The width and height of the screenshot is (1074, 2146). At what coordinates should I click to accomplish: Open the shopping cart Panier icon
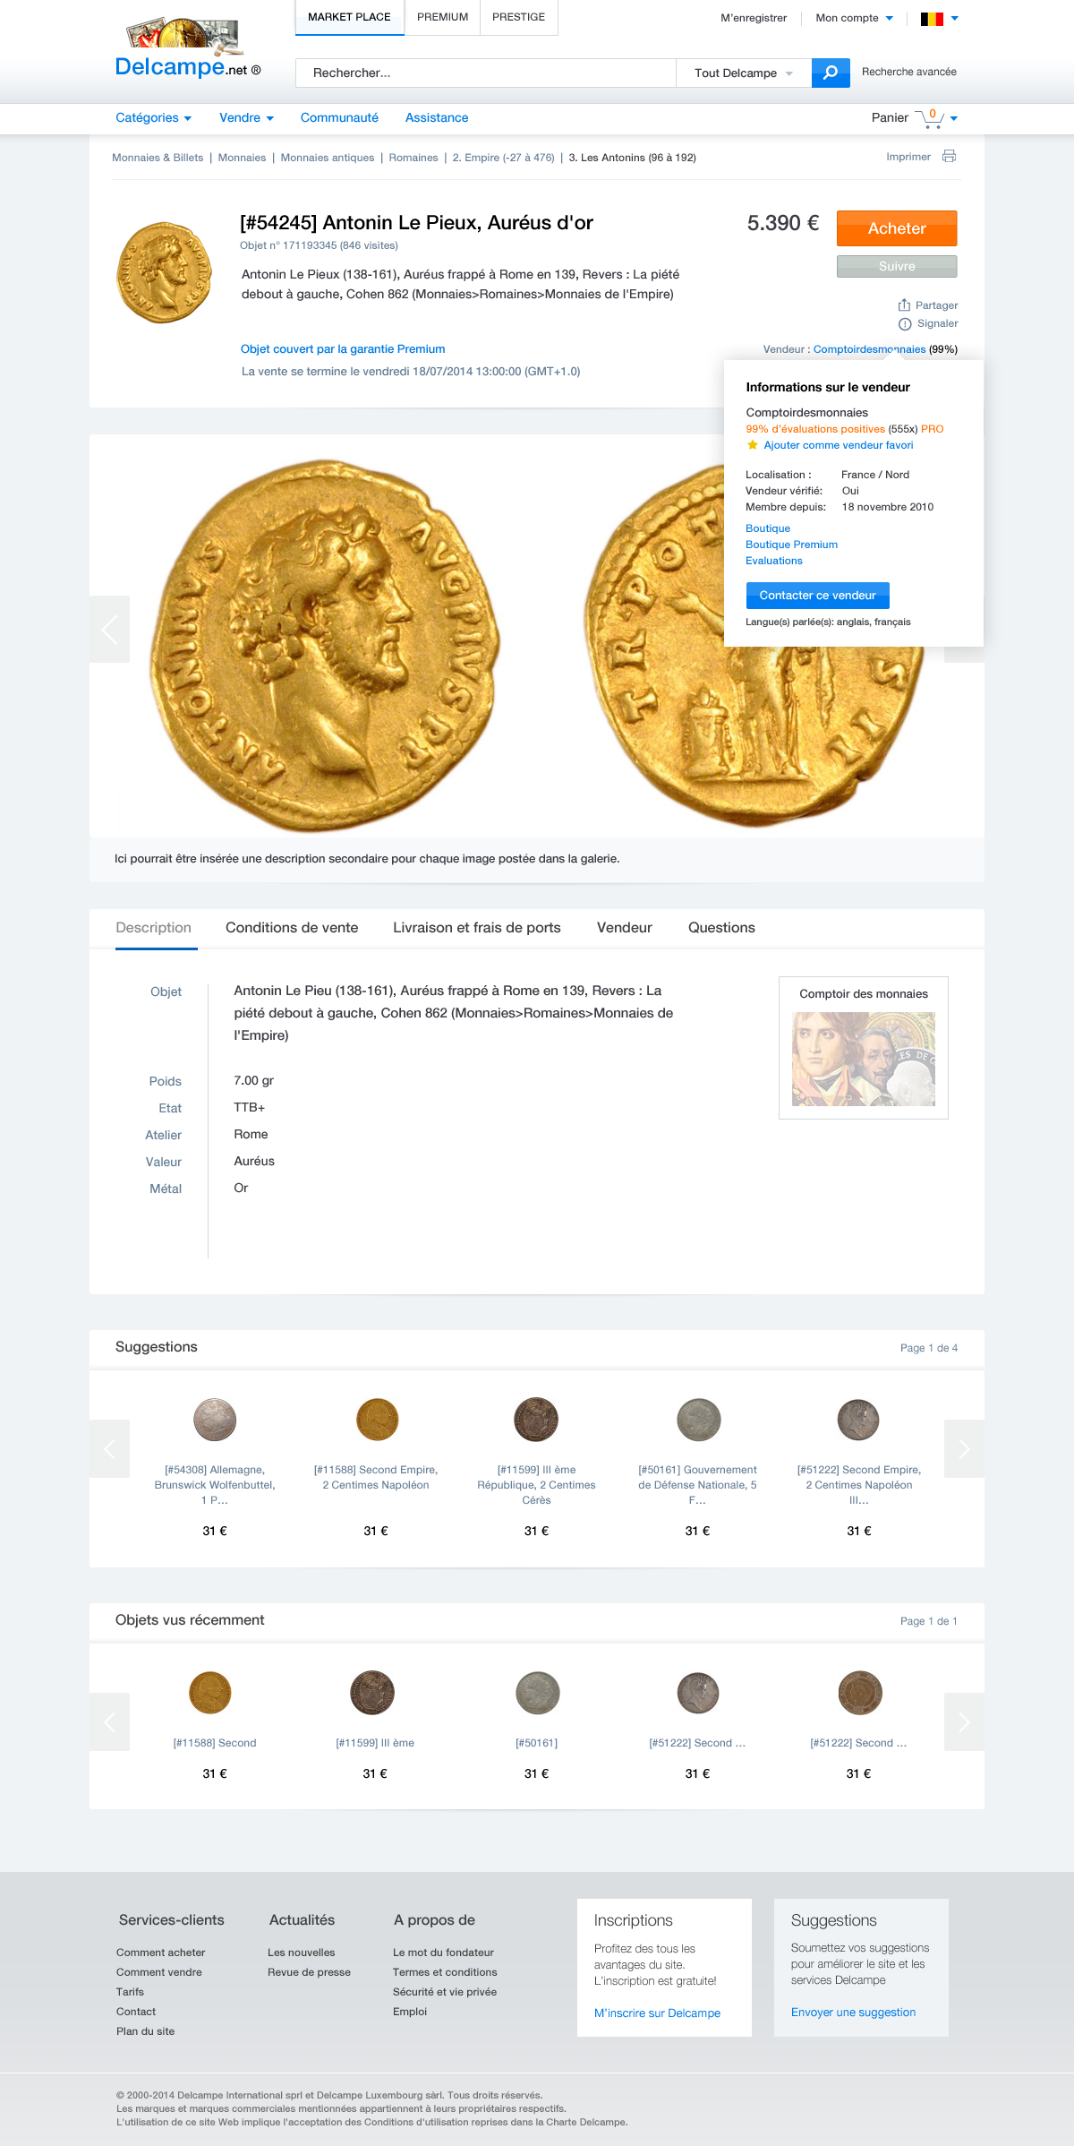tap(930, 118)
